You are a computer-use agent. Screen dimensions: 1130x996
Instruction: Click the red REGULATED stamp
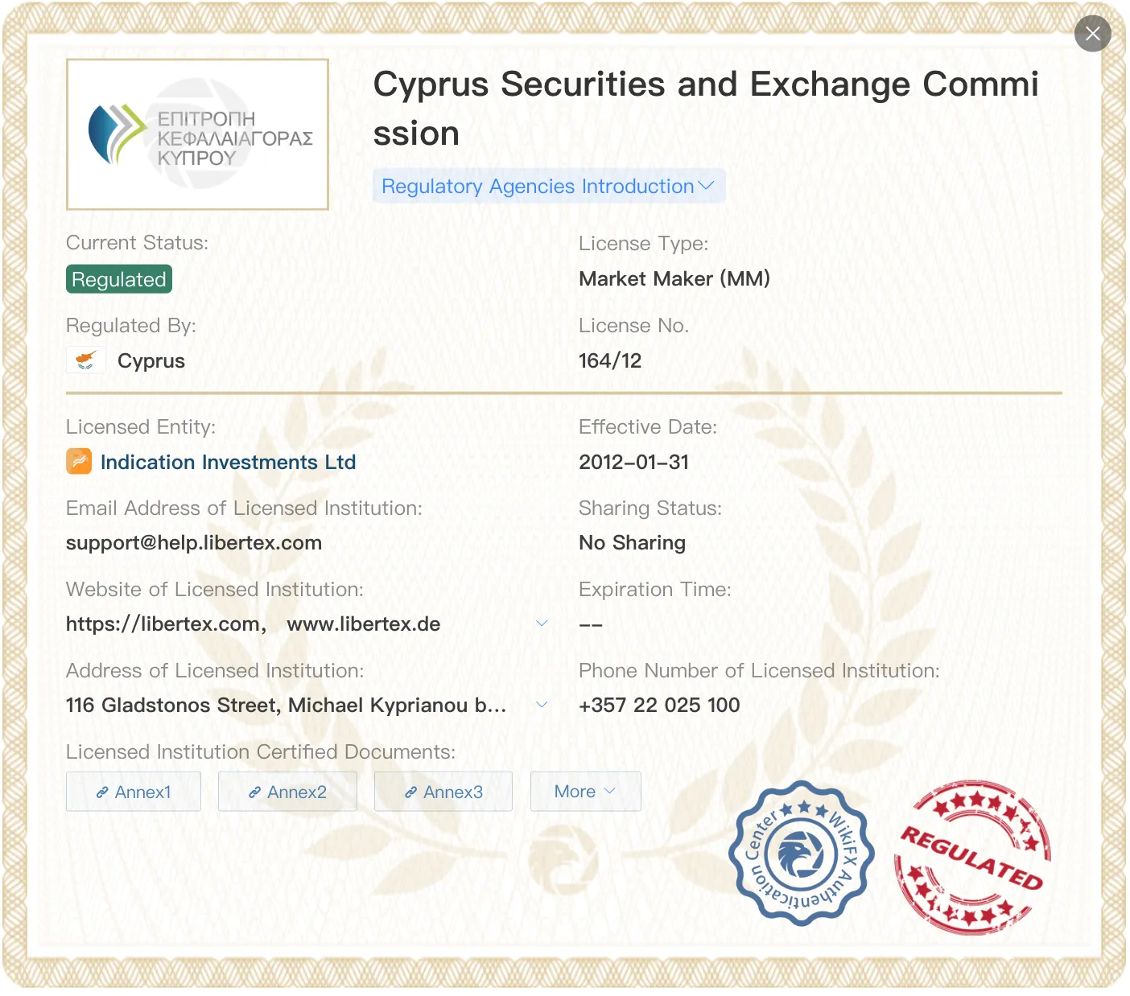coord(972,857)
